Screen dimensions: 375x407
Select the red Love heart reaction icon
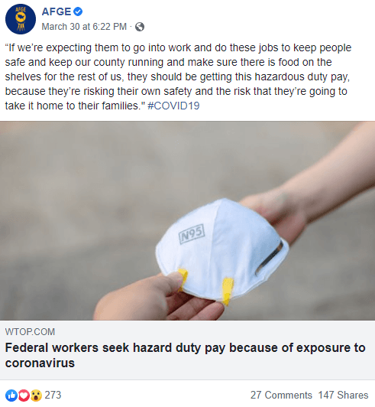24,396
